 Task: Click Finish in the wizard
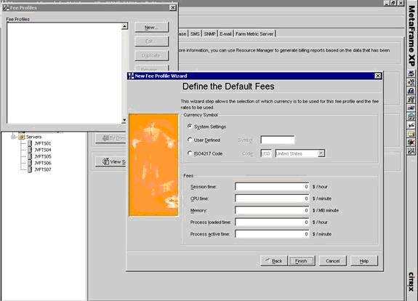click(302, 261)
